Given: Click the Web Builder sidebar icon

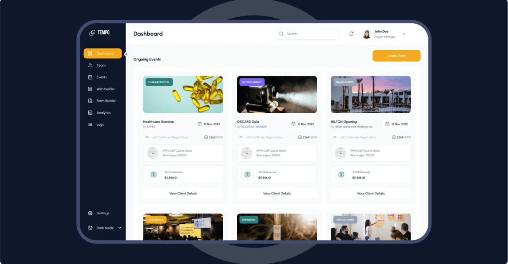Looking at the screenshot, I should (x=90, y=89).
